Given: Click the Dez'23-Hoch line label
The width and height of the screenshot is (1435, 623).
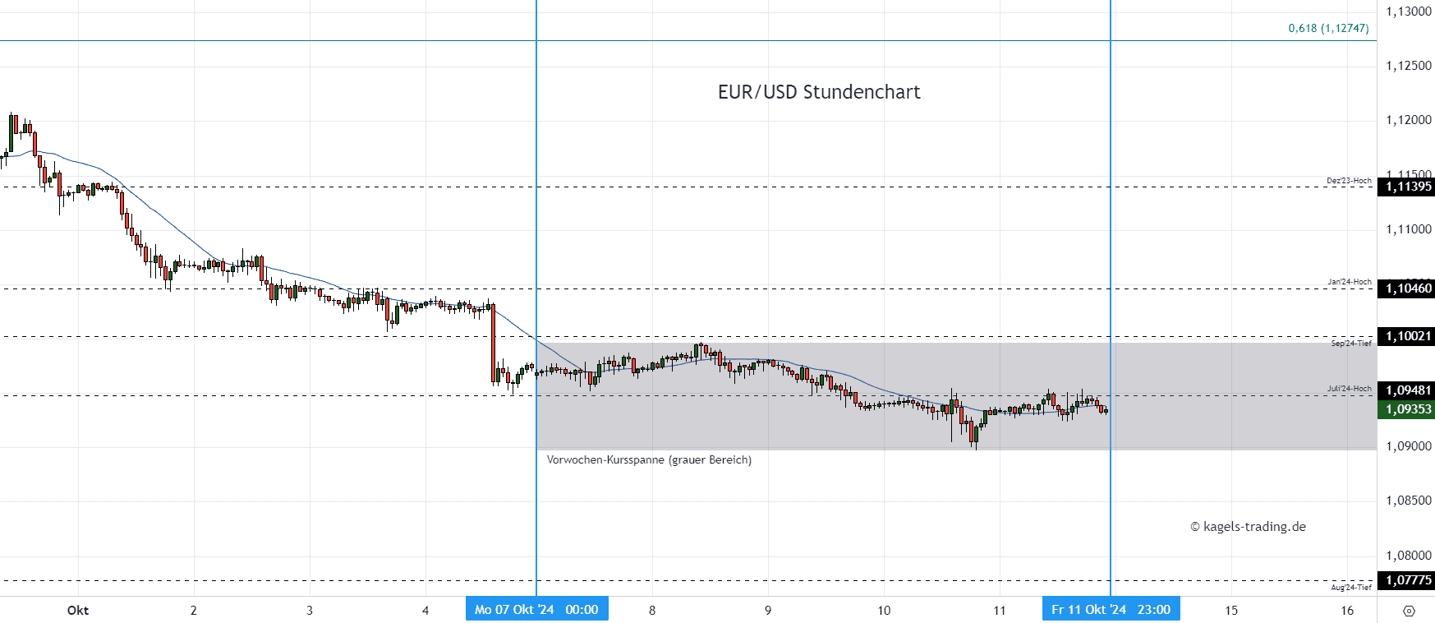Looking at the screenshot, I should point(1349,181).
